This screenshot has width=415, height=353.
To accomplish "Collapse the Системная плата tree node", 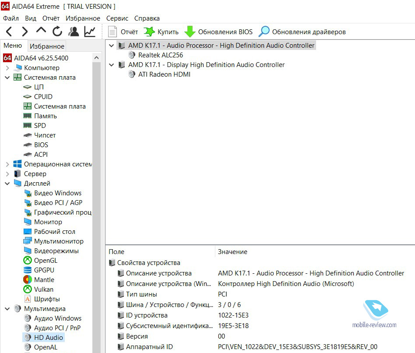I will 7,78.
